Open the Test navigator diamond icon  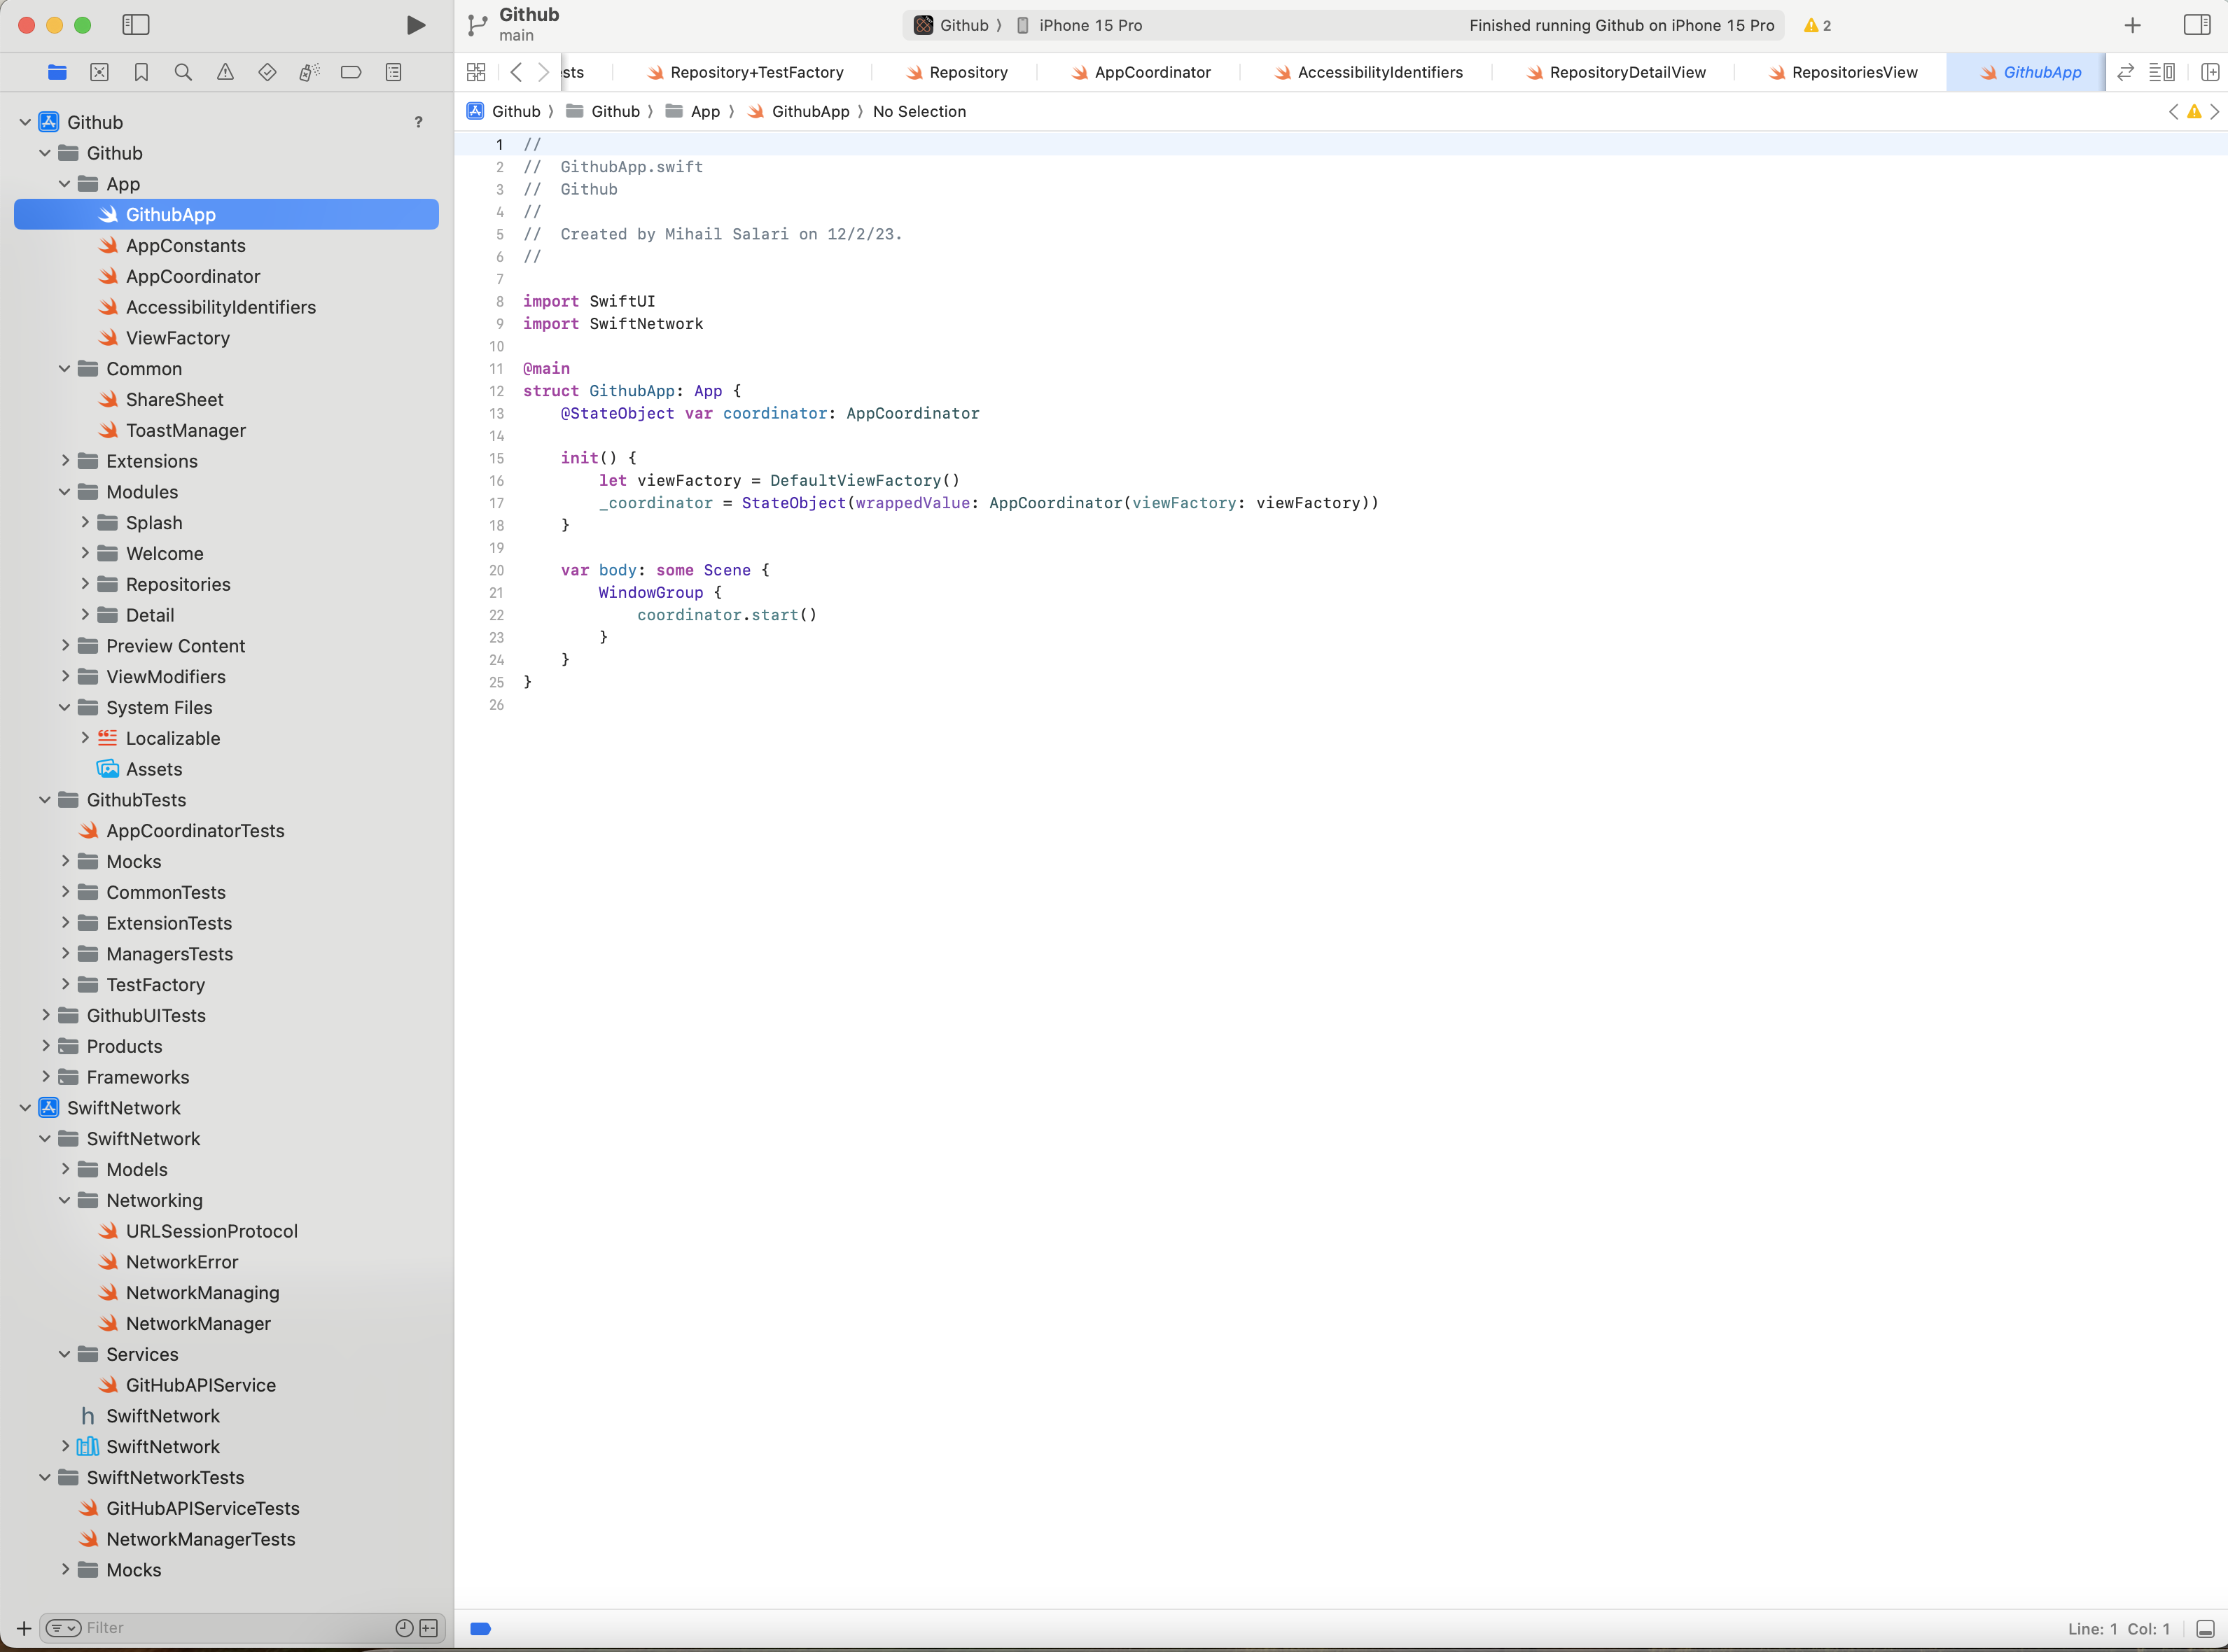click(x=267, y=72)
